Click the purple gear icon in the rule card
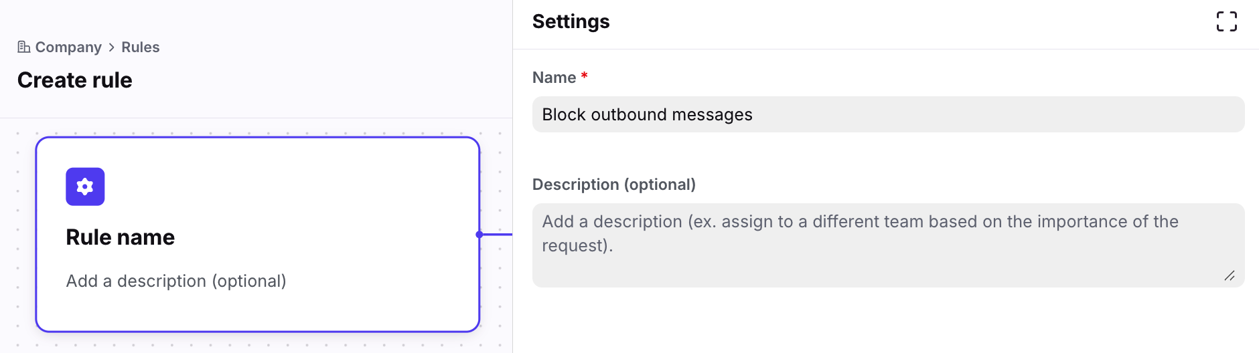Viewport: 1259px width, 353px height. 85,187
